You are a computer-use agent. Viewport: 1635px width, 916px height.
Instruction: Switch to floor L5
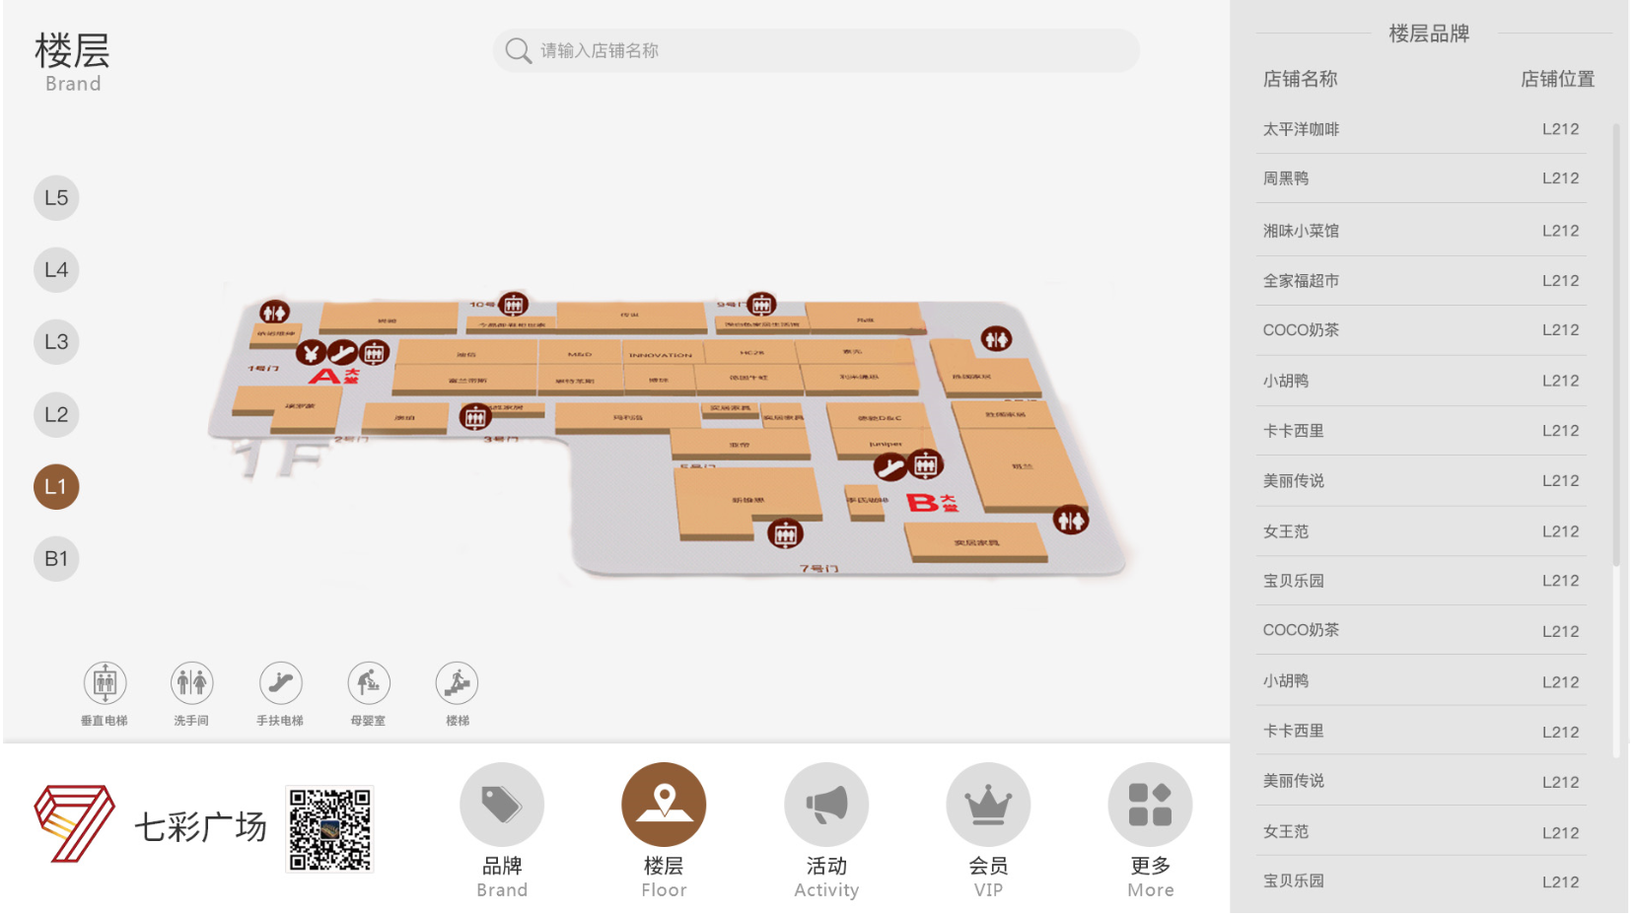[x=56, y=198]
